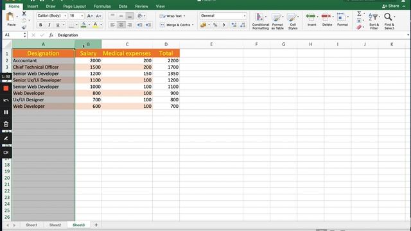411x231 pixels.
Task: Align text to top icon
Action: point(112,16)
